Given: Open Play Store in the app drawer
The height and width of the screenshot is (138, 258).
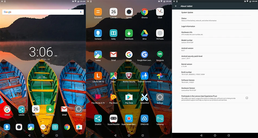Looking at the screenshot, I should click(129, 97).
